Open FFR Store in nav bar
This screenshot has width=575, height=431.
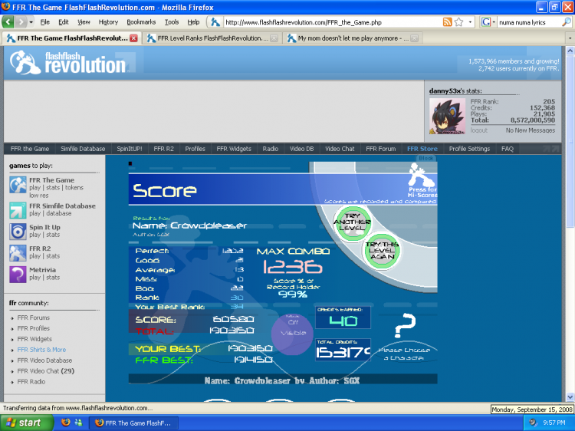pyautogui.click(x=422, y=149)
